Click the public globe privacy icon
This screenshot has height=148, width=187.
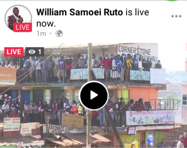(59, 33)
